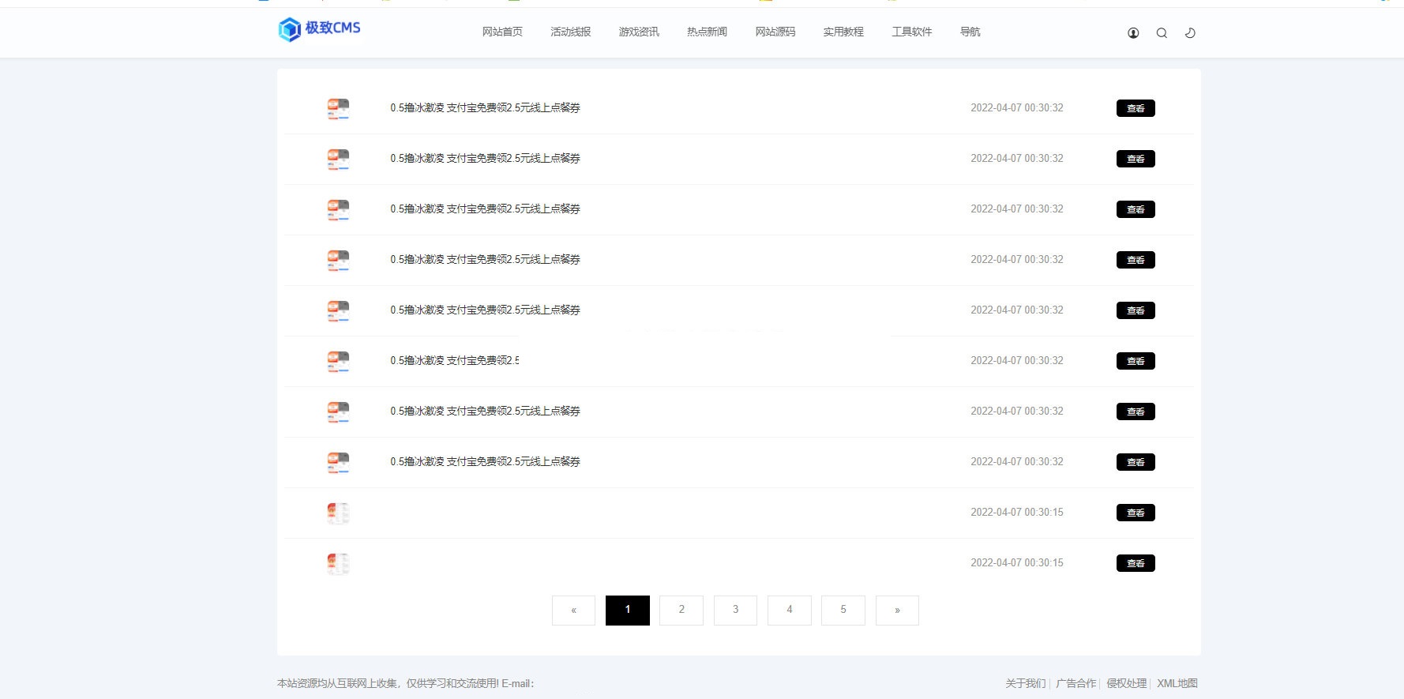This screenshot has width=1404, height=699.
Task: Jump to page 5 in pagination
Action: [843, 610]
